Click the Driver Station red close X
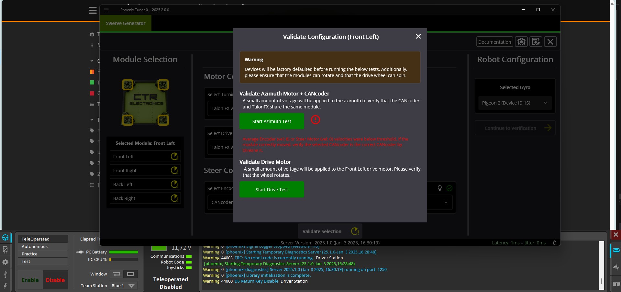This screenshot has width=621, height=292. (x=615, y=234)
